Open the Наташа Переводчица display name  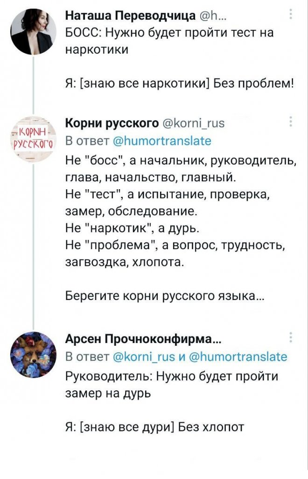pos(130,17)
